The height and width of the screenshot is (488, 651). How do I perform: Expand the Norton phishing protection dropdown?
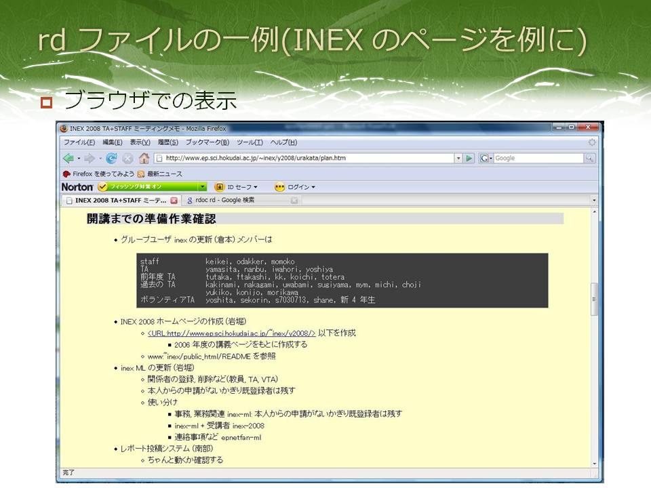click(202, 187)
